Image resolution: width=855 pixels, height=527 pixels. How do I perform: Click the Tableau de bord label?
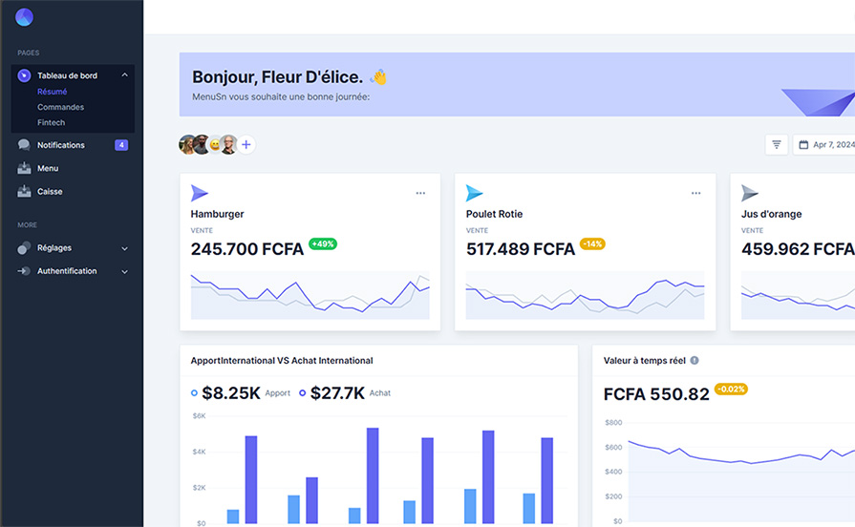point(67,75)
